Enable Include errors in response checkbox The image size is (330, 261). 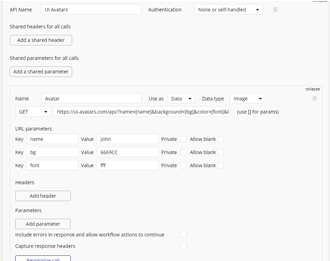pyautogui.click(x=183, y=235)
